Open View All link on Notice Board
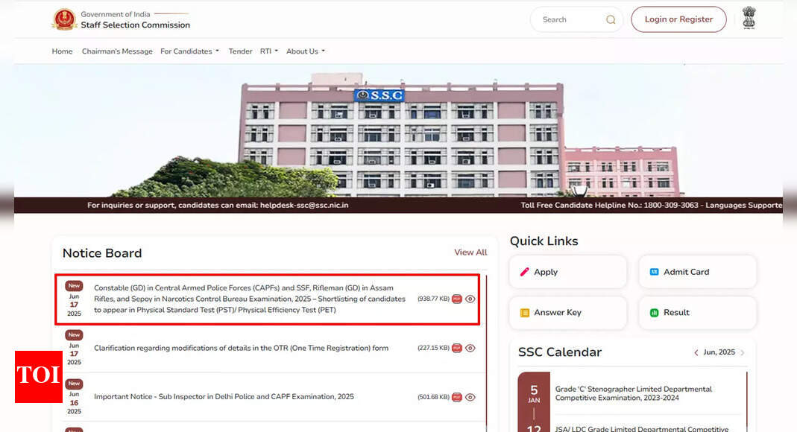Screen dimensions: 797x432 470,252
